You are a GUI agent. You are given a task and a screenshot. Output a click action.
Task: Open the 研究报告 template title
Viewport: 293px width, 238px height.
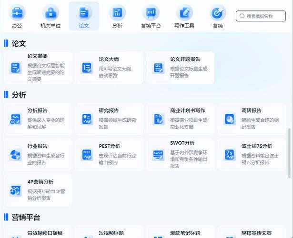pyautogui.click(x=109, y=110)
